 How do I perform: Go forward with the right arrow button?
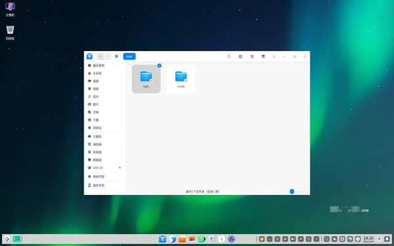coord(108,56)
